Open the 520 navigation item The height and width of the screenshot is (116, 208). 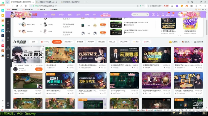[94, 14]
